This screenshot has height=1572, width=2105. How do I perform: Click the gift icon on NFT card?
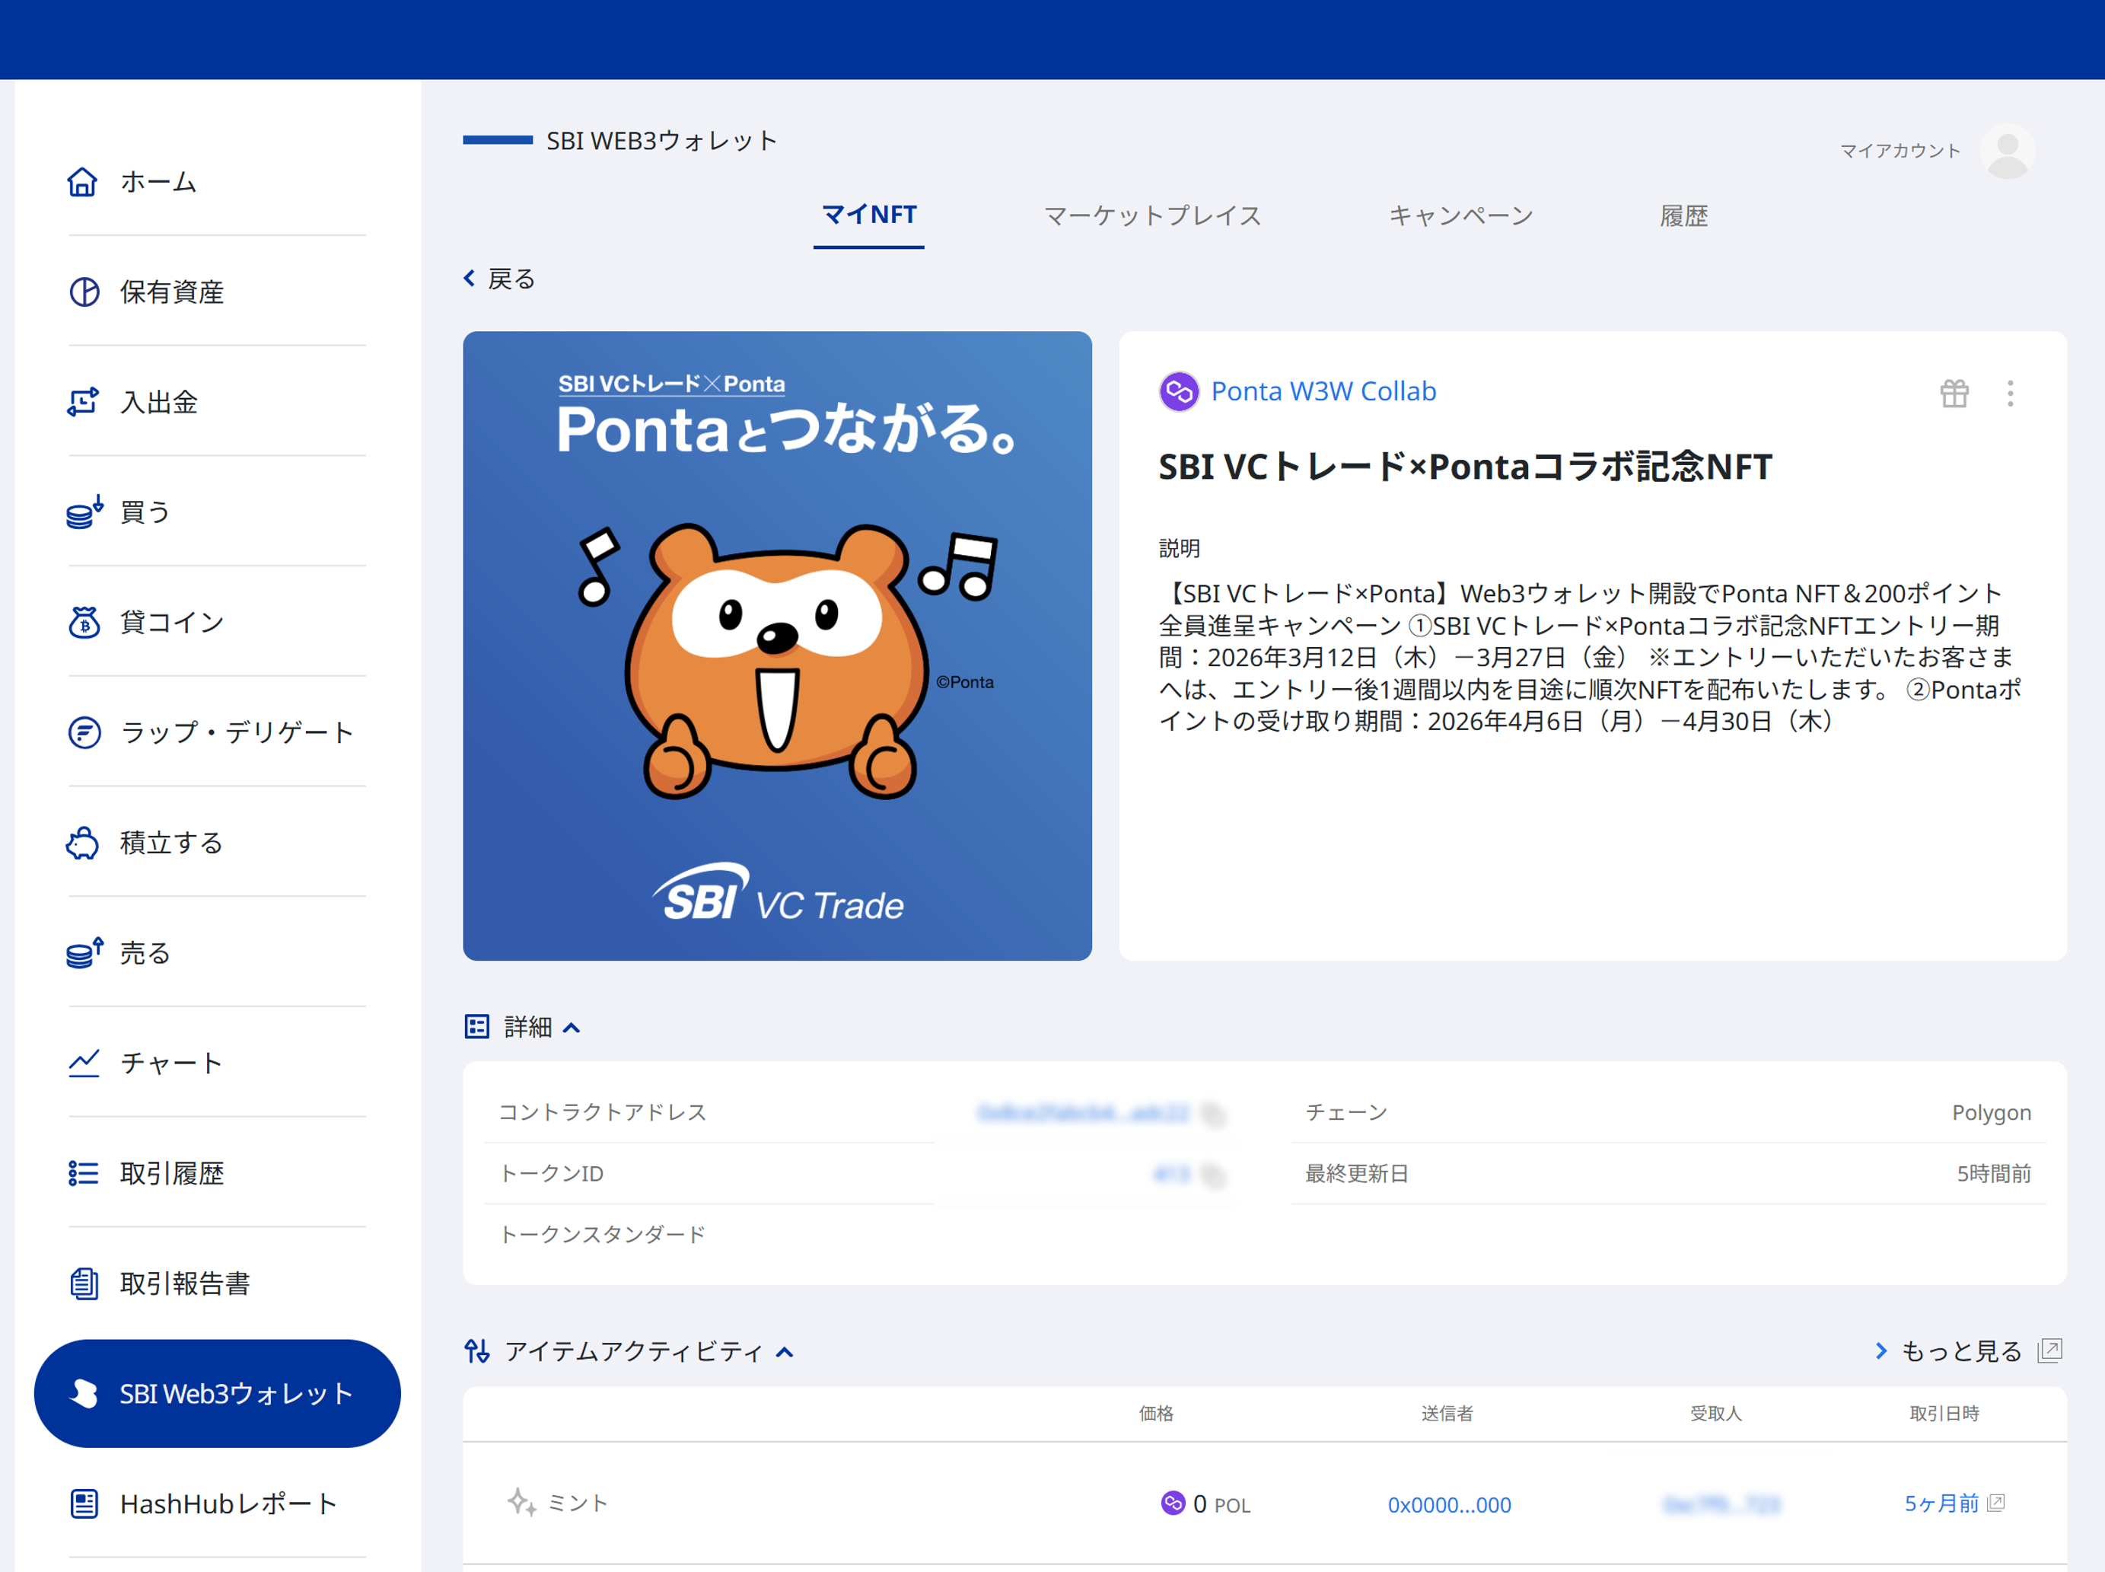coord(1954,393)
